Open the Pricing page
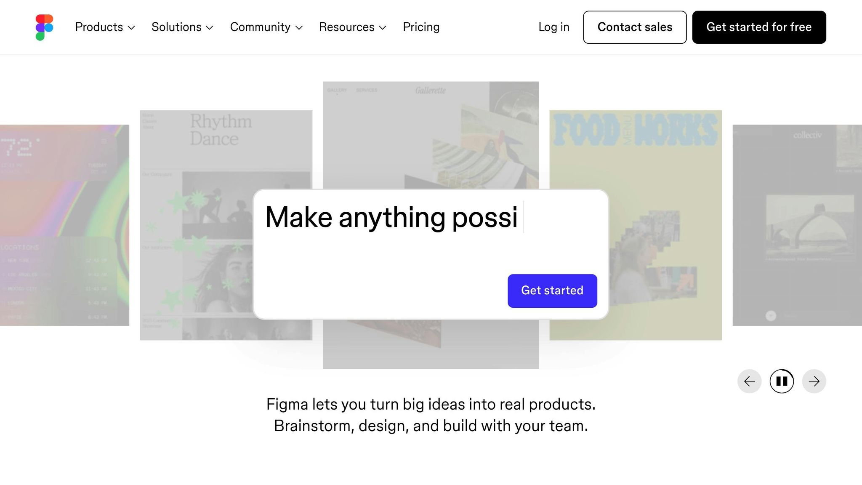This screenshot has height=485, width=862. pos(421,27)
